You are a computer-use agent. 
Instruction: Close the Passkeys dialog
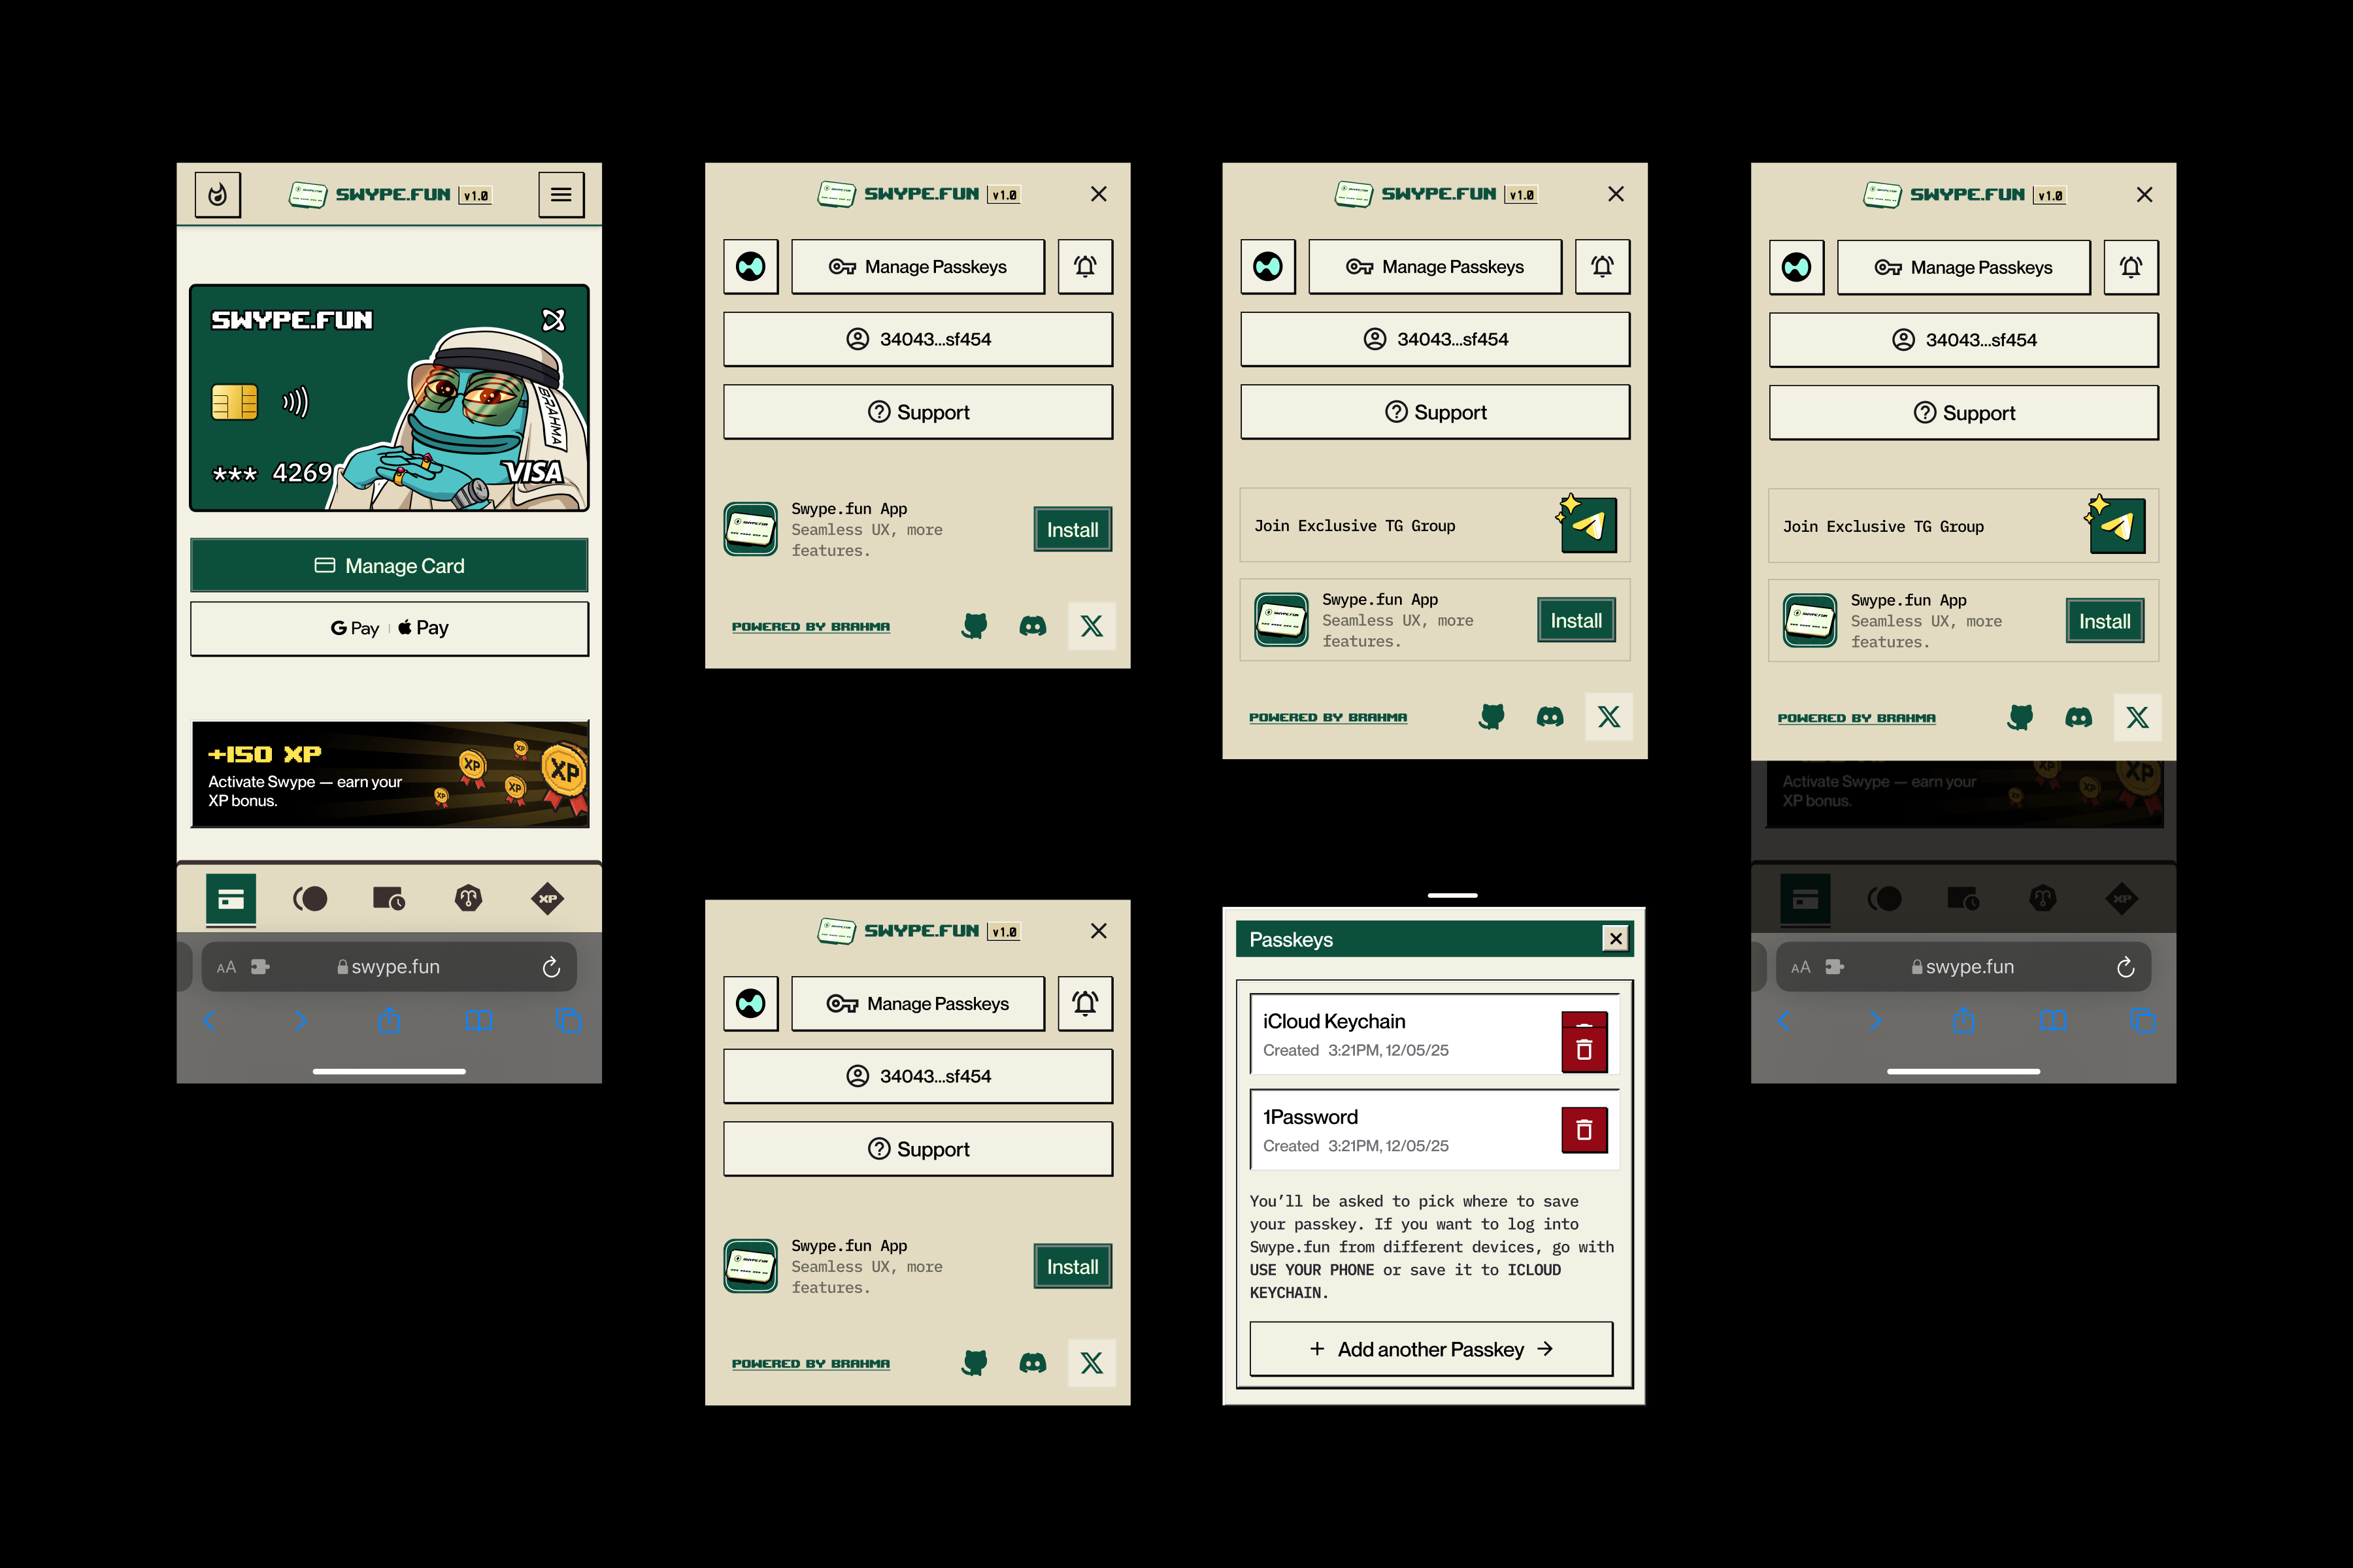(x=1616, y=938)
